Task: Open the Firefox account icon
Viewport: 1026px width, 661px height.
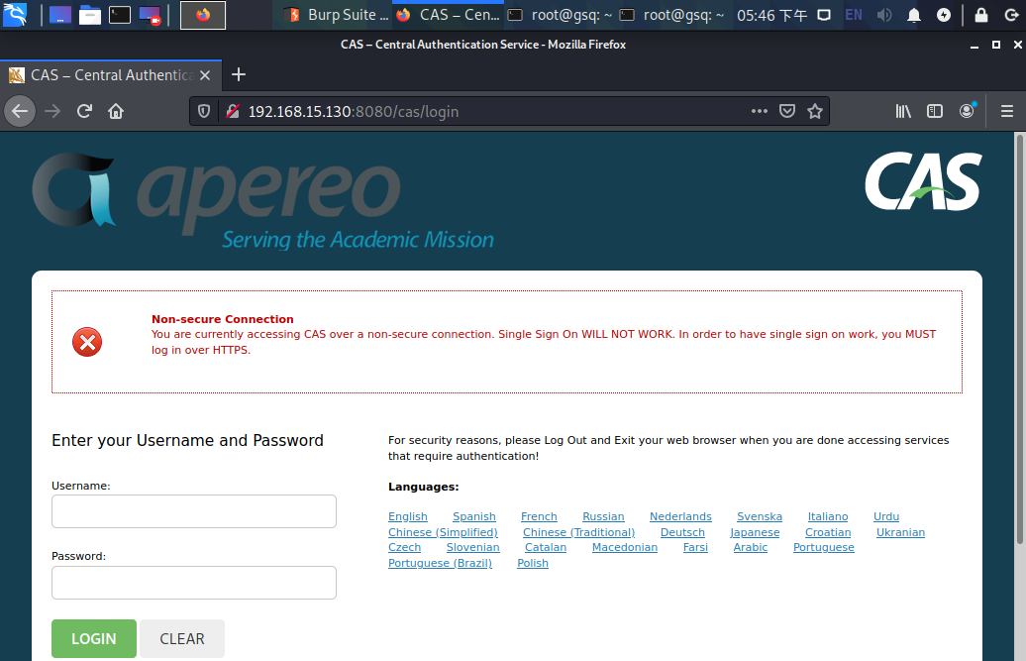Action: click(x=967, y=111)
